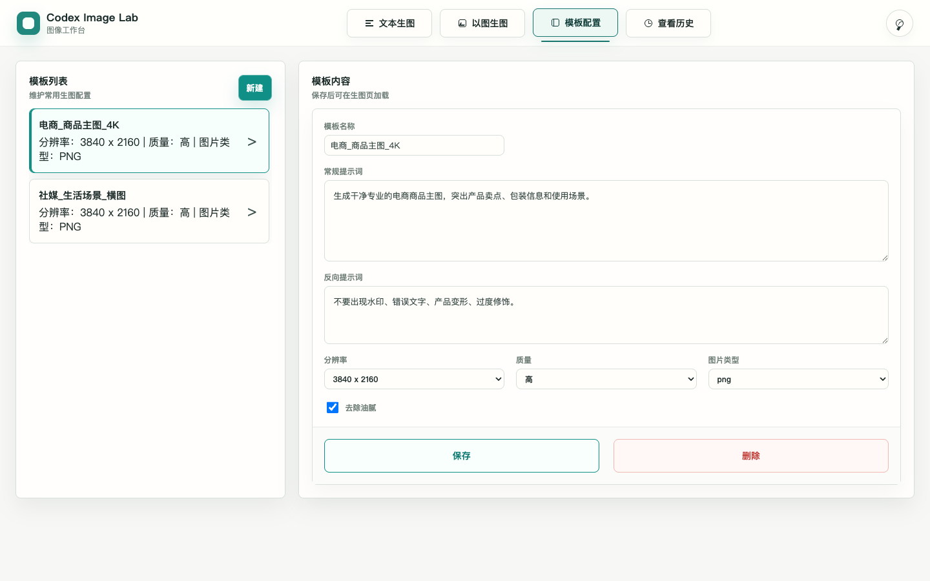Click the 模板内容 heading

coord(331,81)
